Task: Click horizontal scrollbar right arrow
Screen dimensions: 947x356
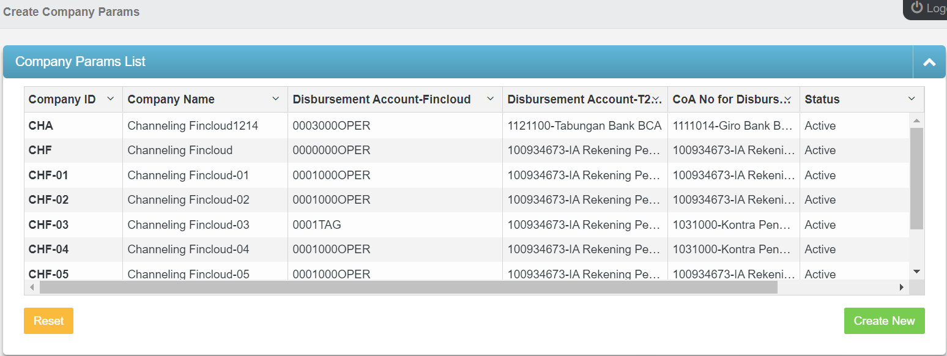Action: 901,287
